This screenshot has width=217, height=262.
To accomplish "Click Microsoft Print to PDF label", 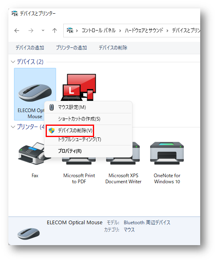I will (x=79, y=179).
